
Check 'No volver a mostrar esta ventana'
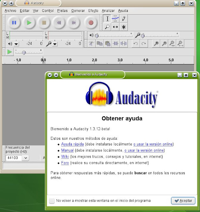pos(52,201)
